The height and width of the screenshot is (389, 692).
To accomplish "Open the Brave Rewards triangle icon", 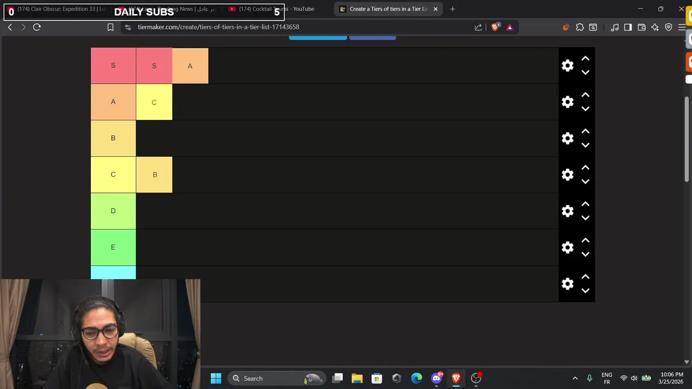I will 509,27.
